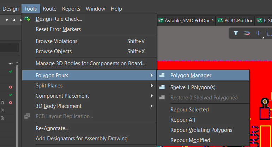Screen dimensions: 272x147
Task: Expand the Component Placement submenu
Action: (x=89, y=96)
